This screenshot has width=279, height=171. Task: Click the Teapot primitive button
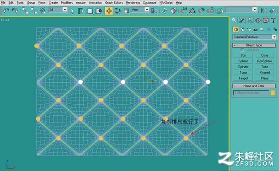pyautogui.click(x=243, y=78)
